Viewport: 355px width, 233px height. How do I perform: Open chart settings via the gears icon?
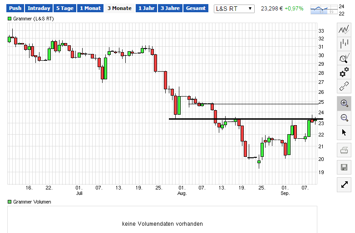[x=344, y=72]
